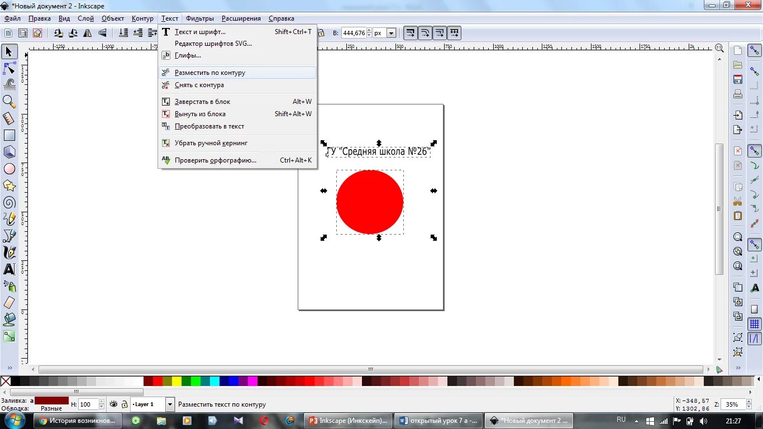Select the Star polygon tool
The width and height of the screenshot is (763, 429).
[x=9, y=185]
